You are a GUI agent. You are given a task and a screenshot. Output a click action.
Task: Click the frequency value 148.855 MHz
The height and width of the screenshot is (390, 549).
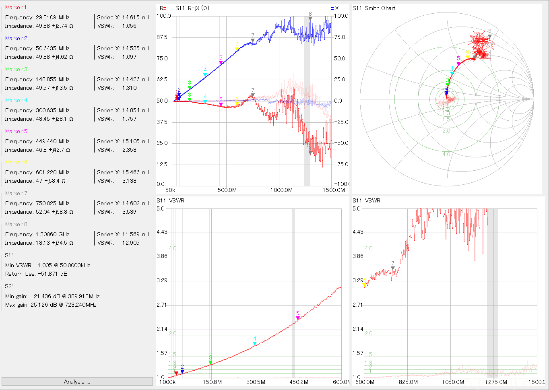[53, 79]
